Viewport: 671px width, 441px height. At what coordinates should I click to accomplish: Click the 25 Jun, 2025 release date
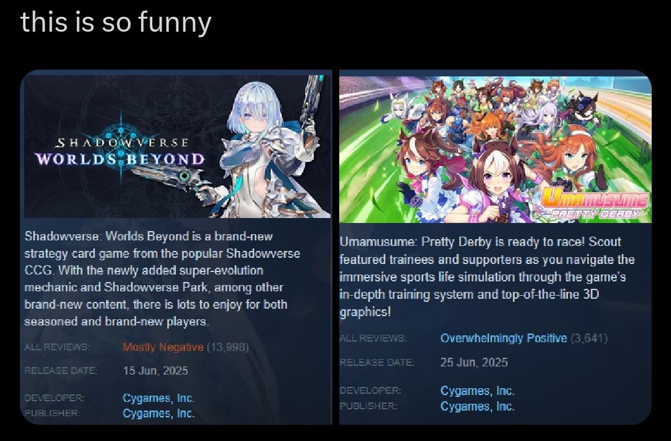(473, 362)
